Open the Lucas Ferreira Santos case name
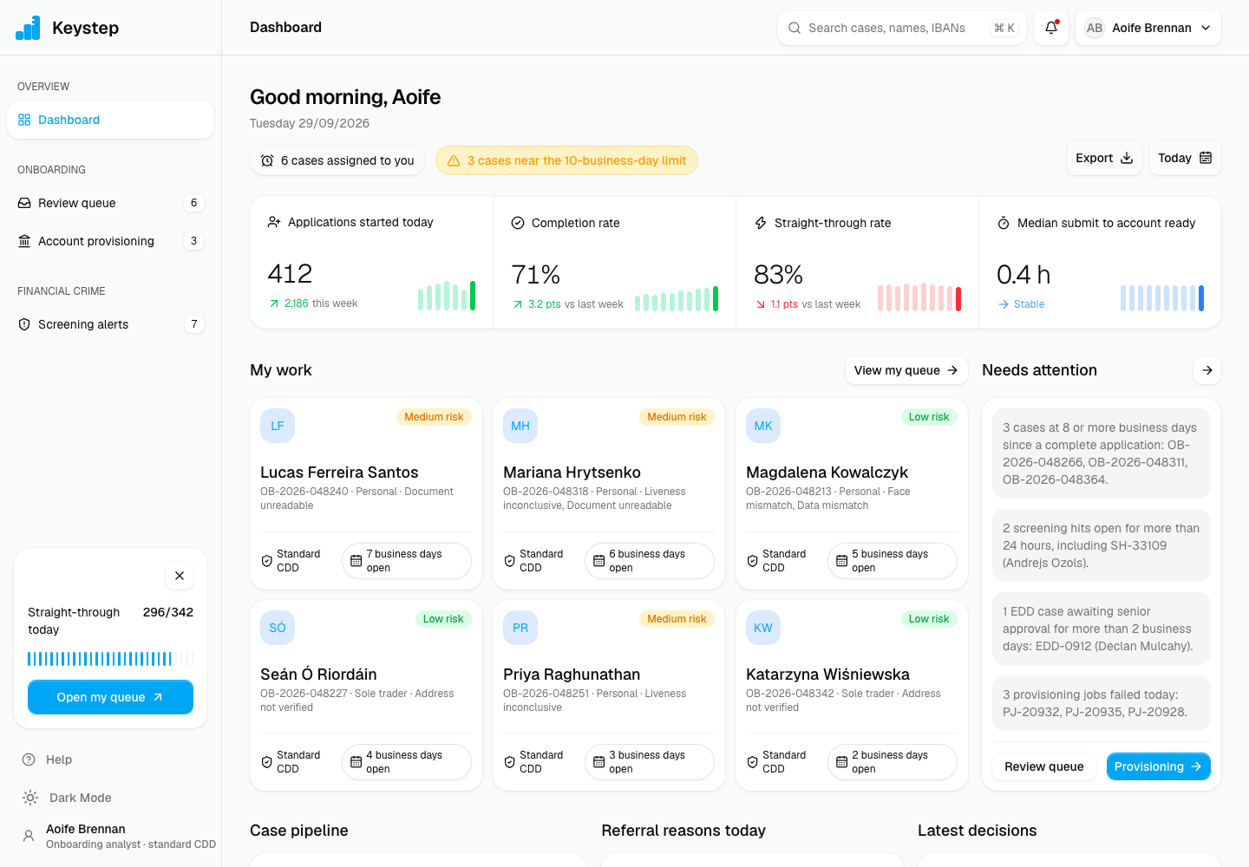This screenshot has width=1249, height=867. 339,473
